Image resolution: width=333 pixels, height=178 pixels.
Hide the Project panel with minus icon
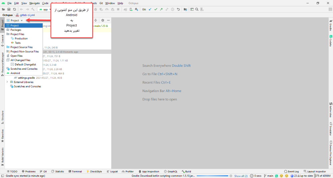[x=108, y=20]
